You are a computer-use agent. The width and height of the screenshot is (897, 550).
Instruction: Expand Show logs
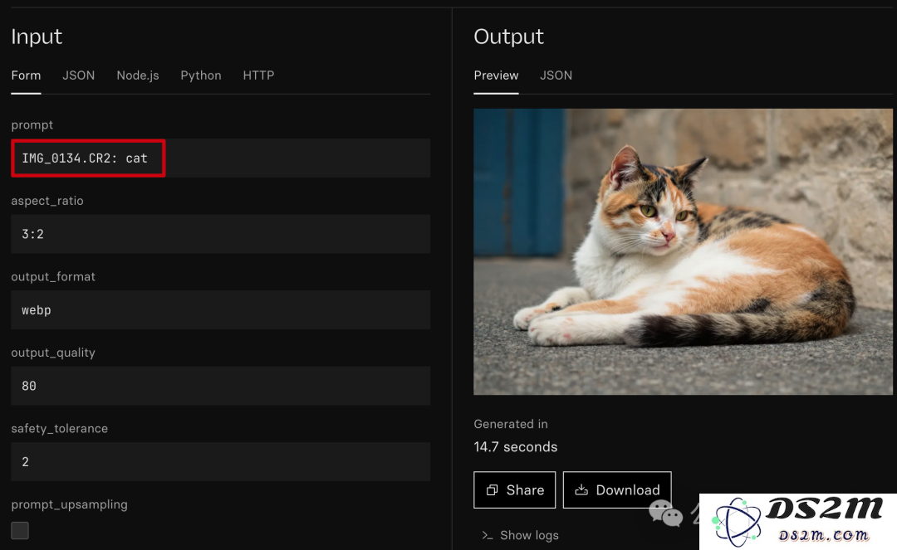point(520,535)
